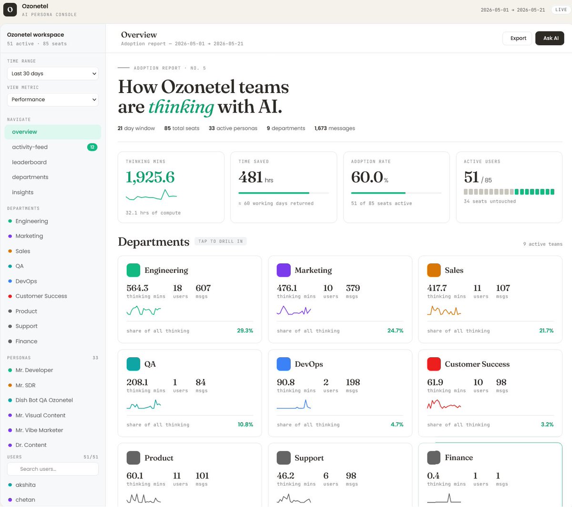Select Customer Success in sidebar list
Viewport: 572px width, 507px height.
[x=53, y=296]
